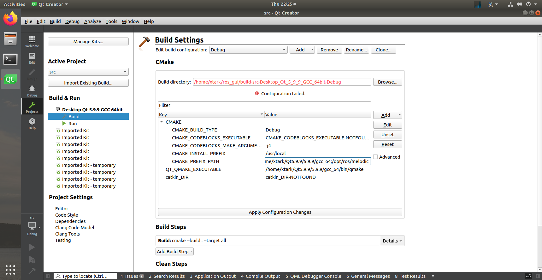Click Browse for build directory
This screenshot has width=542, height=280.
(x=388, y=82)
